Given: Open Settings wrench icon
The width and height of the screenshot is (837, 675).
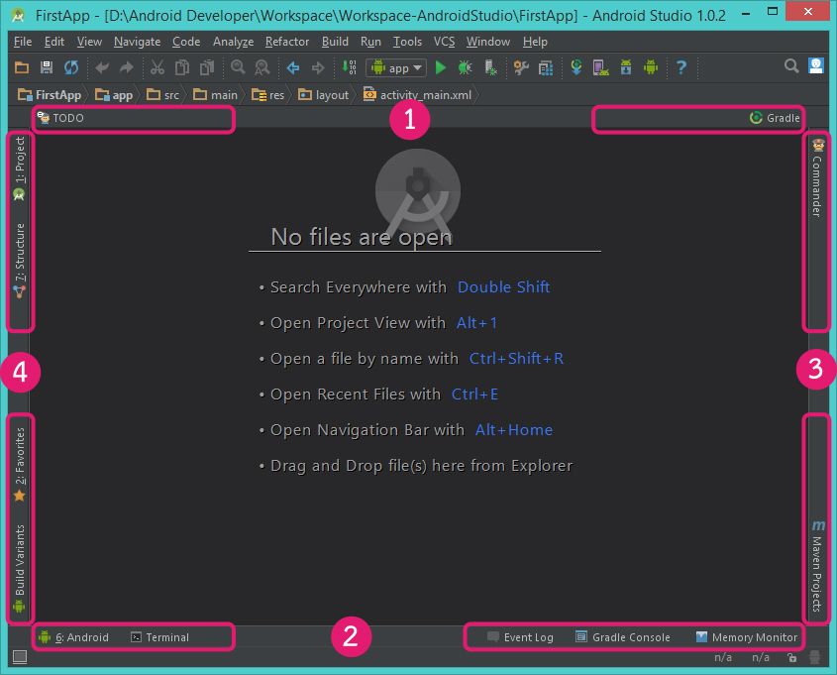Looking at the screenshot, I should pos(521,67).
